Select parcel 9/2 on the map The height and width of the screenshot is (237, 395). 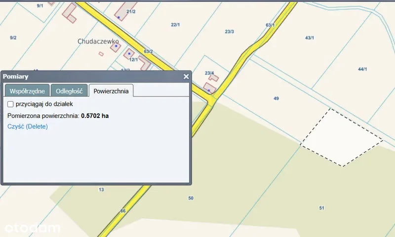(13, 38)
